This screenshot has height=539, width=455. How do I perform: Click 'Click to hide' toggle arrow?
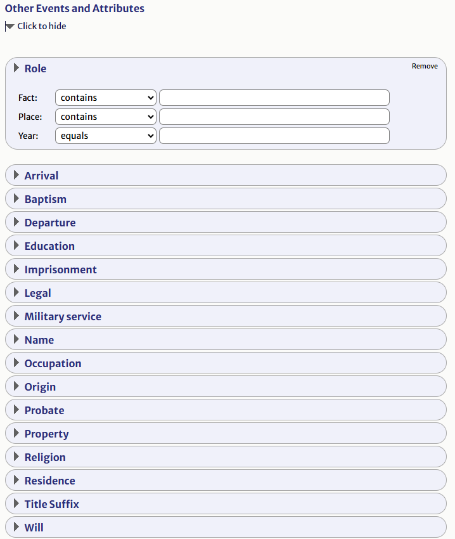(10, 27)
